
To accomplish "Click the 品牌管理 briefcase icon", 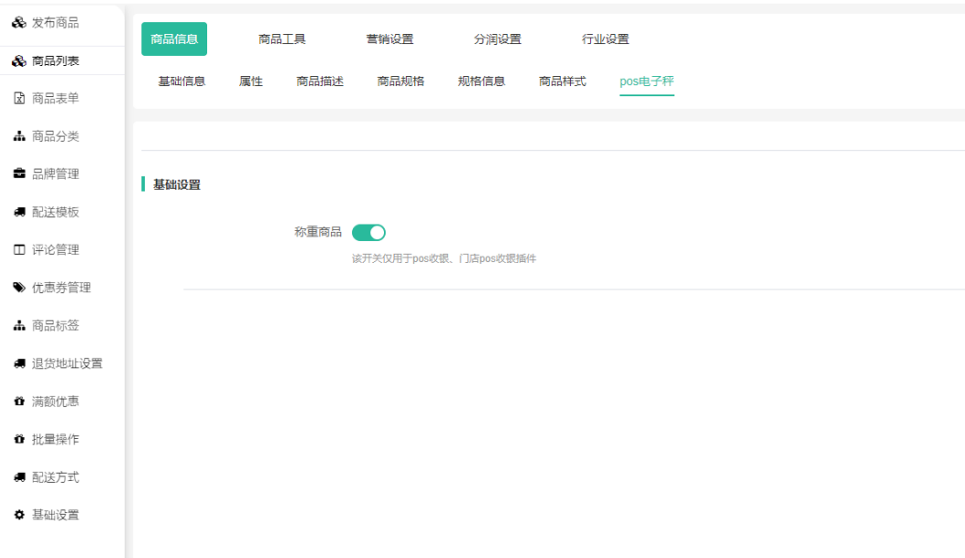I will tap(18, 174).
